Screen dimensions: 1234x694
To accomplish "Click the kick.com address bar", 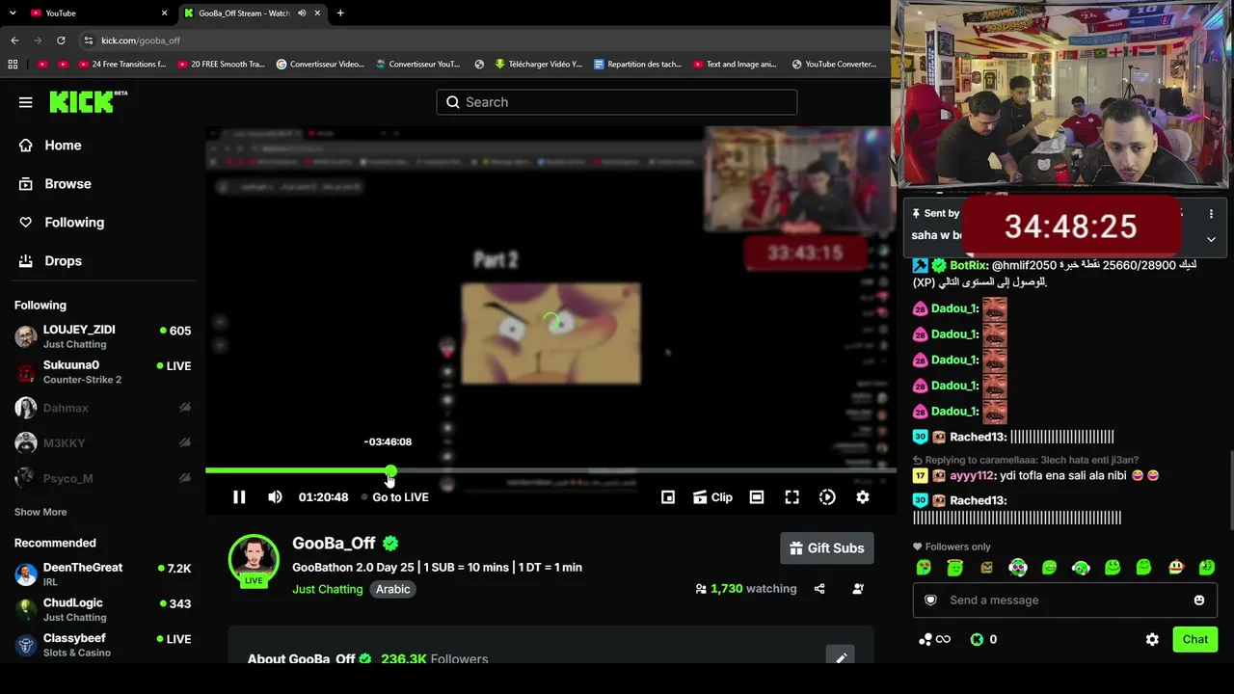I will tap(482, 40).
